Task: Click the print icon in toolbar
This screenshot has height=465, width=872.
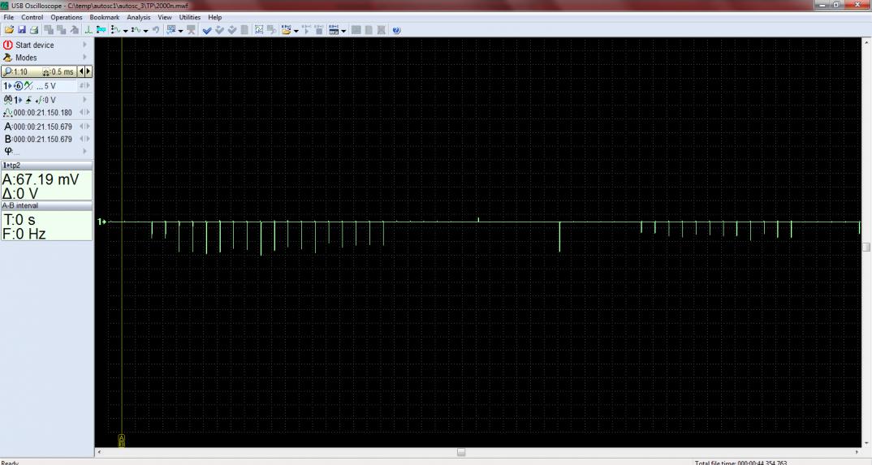Action: [x=34, y=30]
